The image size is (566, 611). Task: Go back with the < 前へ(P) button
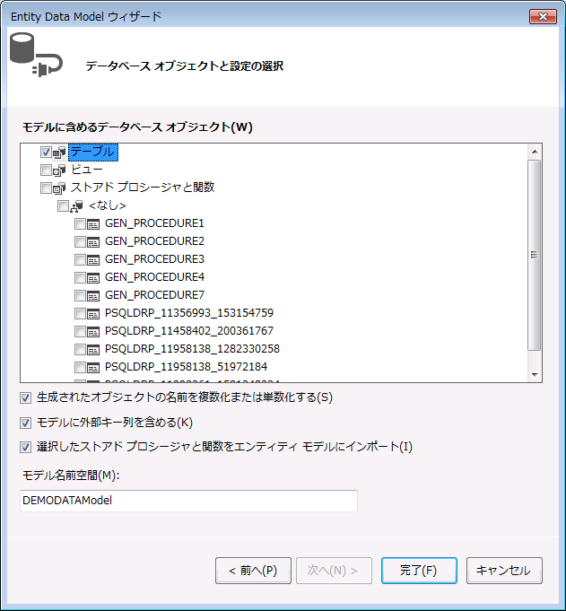coord(253,571)
